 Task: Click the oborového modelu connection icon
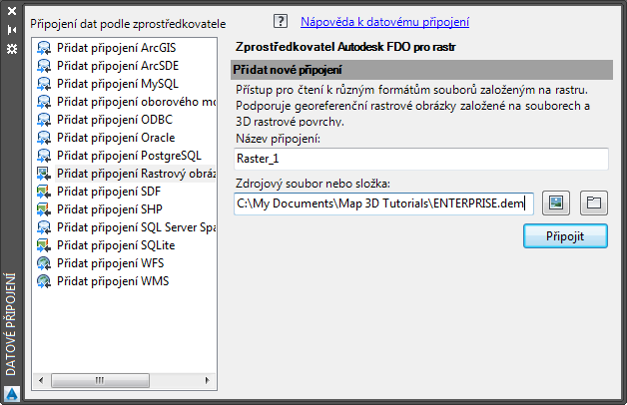pos(44,102)
